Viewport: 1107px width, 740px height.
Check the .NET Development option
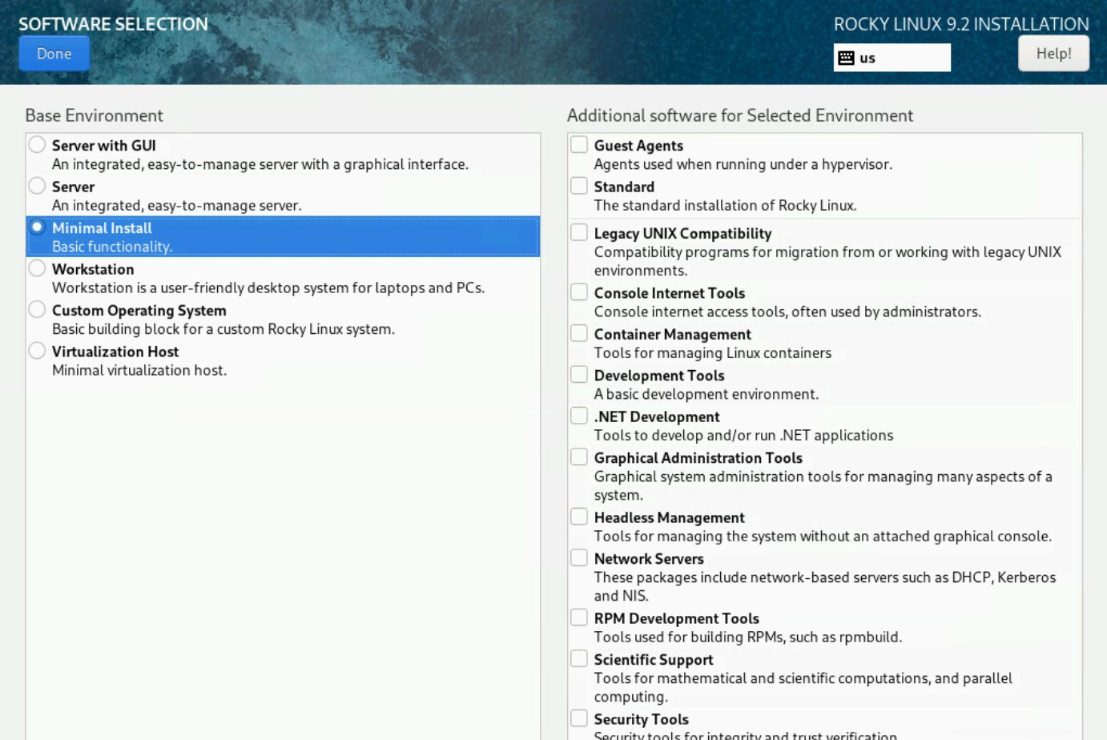[579, 415]
